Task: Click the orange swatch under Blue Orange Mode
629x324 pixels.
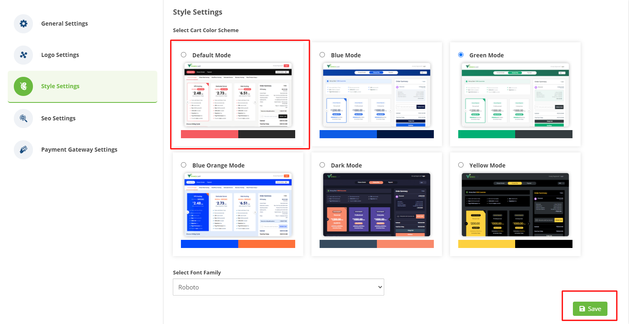Action: tap(267, 244)
